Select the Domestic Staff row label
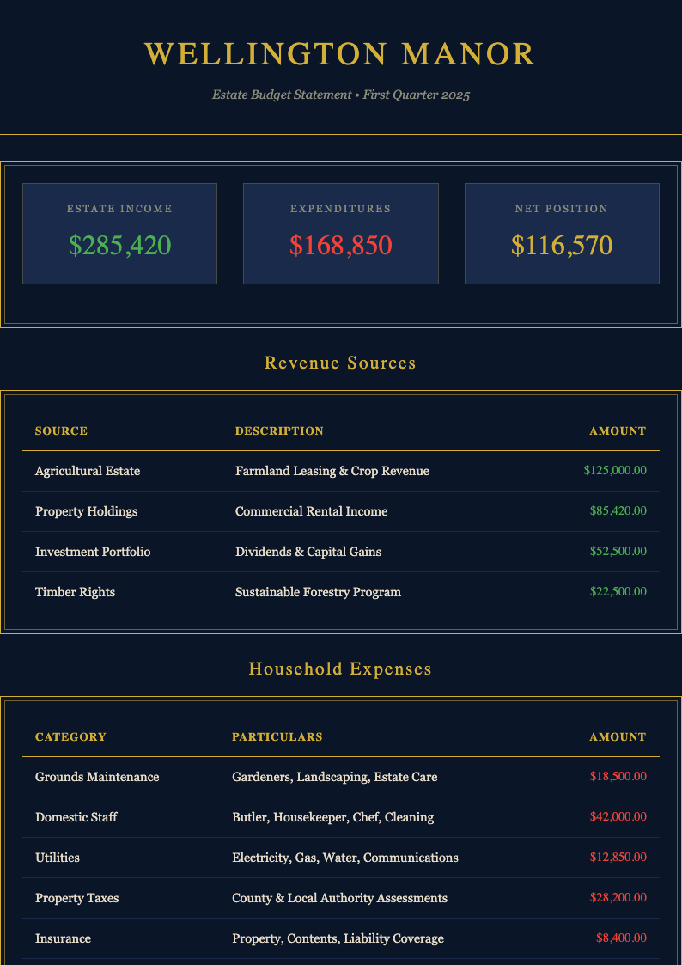Viewport: 682px width, 965px height. pyautogui.click(x=76, y=817)
